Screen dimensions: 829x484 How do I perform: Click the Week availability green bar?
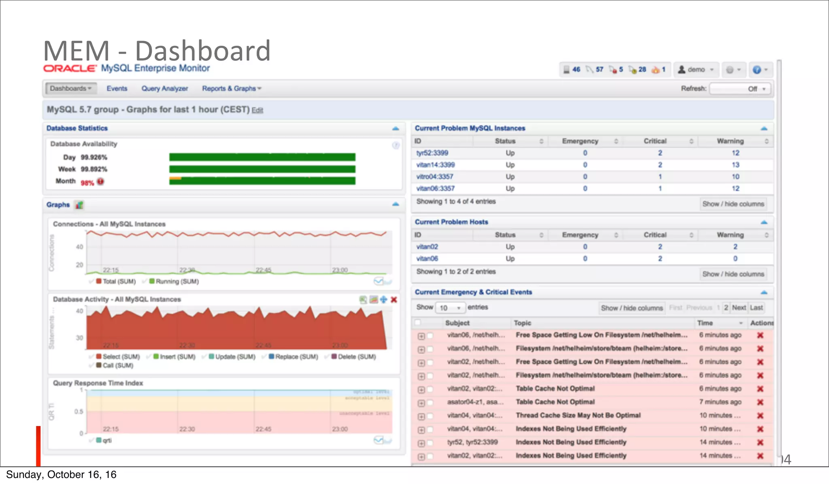(x=262, y=169)
